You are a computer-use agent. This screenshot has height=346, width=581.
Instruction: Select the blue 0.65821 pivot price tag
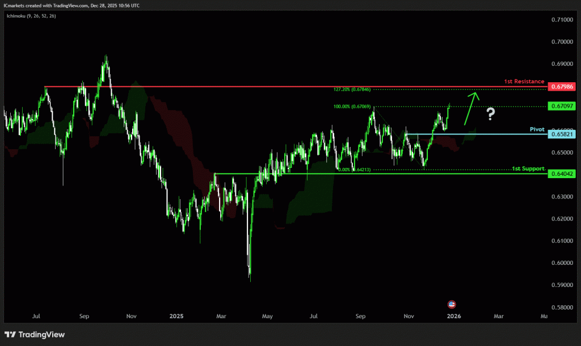[x=562, y=134]
